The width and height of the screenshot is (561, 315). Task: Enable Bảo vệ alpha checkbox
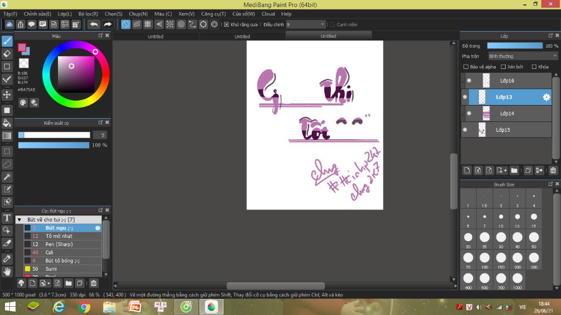coord(466,67)
